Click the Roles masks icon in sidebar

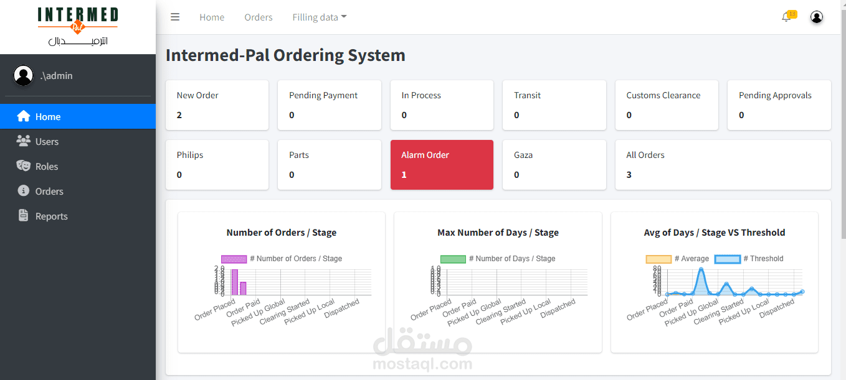coord(24,166)
